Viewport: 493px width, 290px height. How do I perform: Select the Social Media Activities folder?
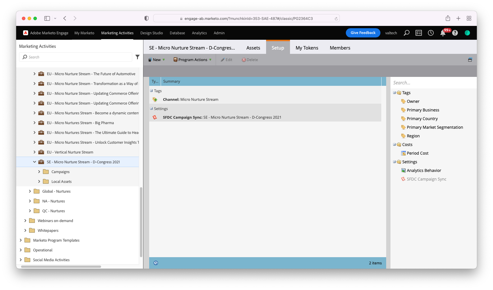tap(77, 260)
